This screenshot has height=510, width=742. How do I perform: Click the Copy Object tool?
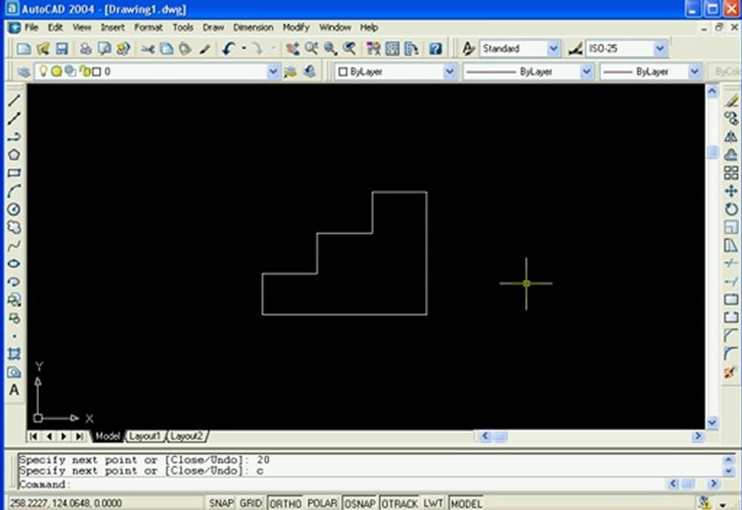[731, 118]
